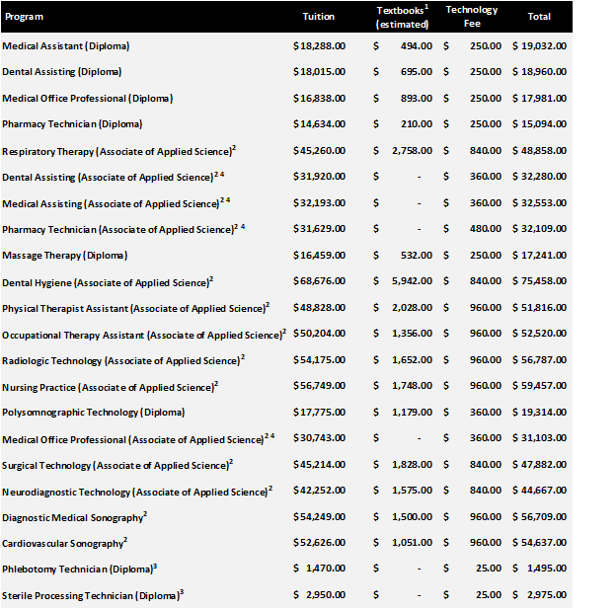Select the Polysomnographic Technology textbooks cost 1,179.00
This screenshot has height=609, width=616.
point(412,413)
